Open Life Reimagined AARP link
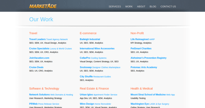Viewport: 205px width, 108px height. pos(142,39)
